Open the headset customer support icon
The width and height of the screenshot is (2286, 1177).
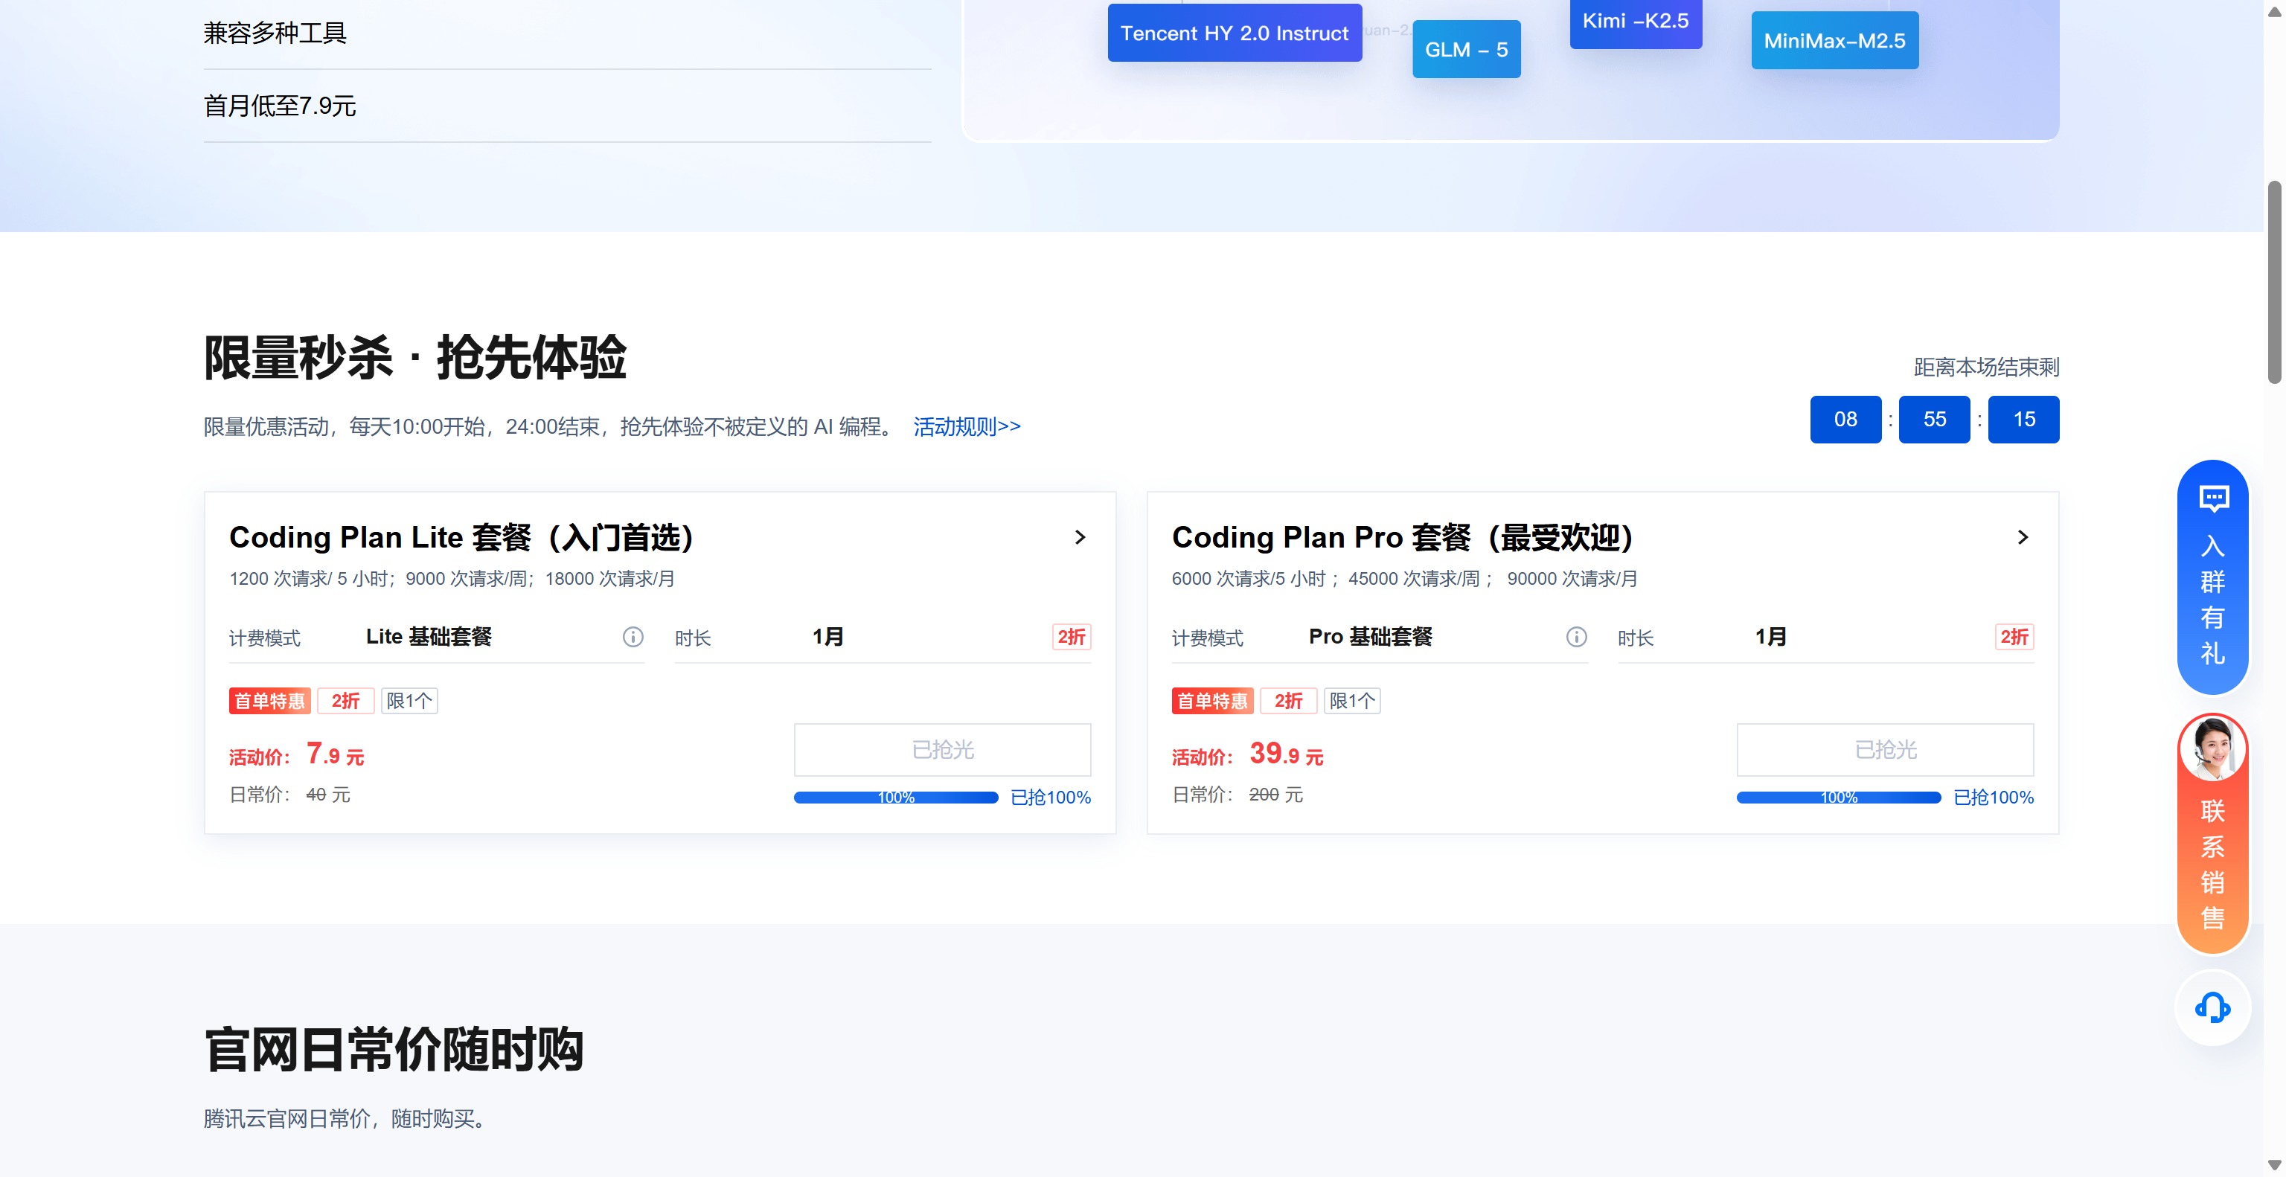pos(2212,1007)
